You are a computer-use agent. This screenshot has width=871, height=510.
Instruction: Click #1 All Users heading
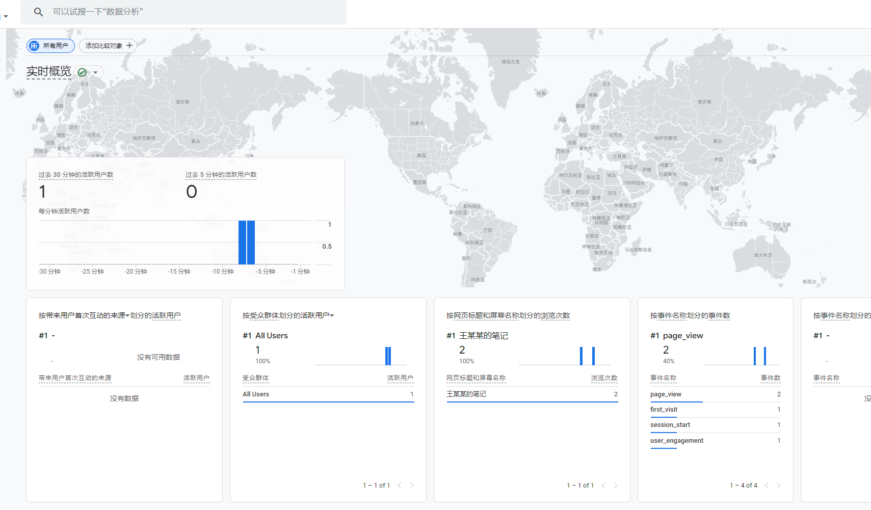click(x=265, y=336)
